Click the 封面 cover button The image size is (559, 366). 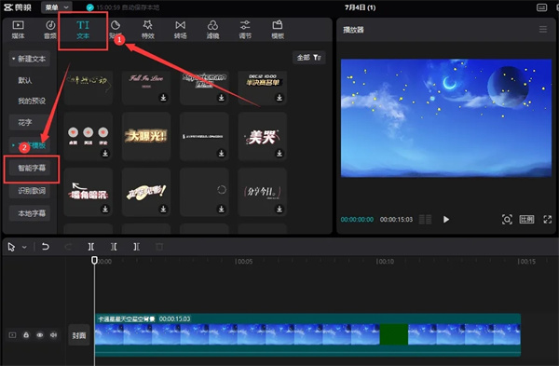(x=79, y=335)
